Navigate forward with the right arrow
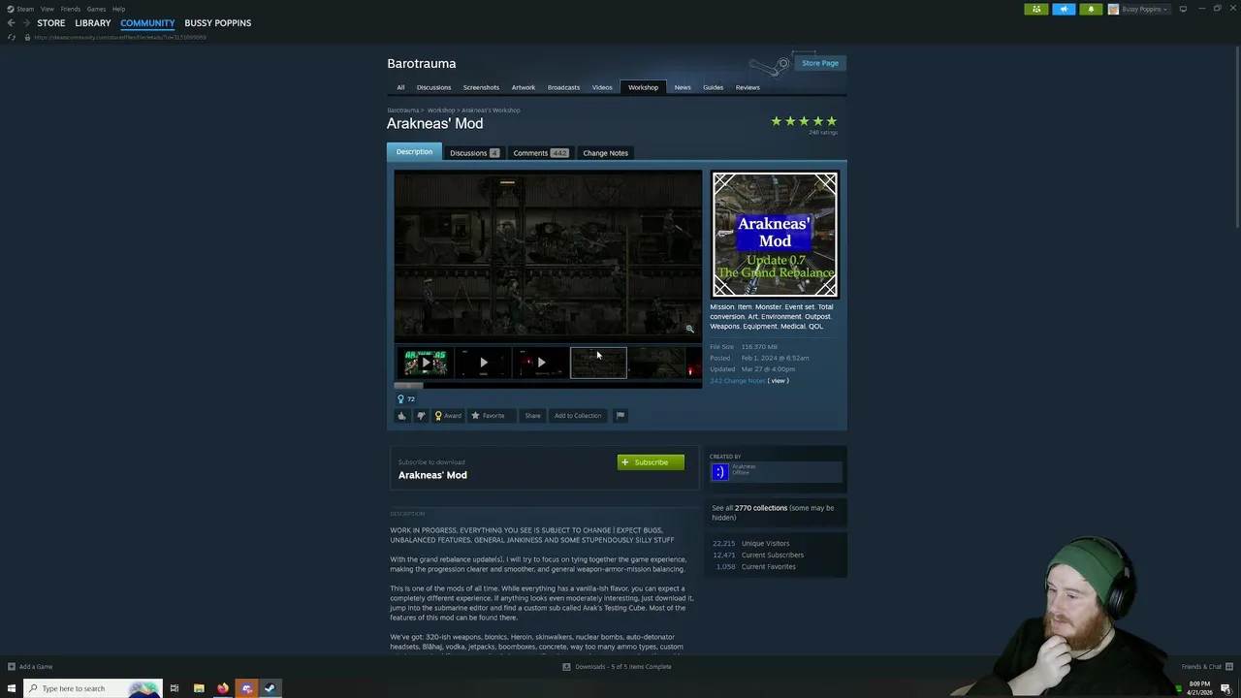 pos(25,23)
